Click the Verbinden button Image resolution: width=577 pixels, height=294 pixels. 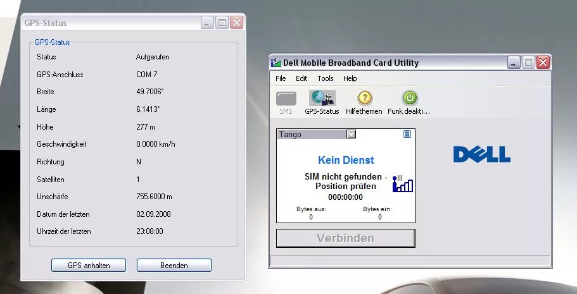click(346, 238)
